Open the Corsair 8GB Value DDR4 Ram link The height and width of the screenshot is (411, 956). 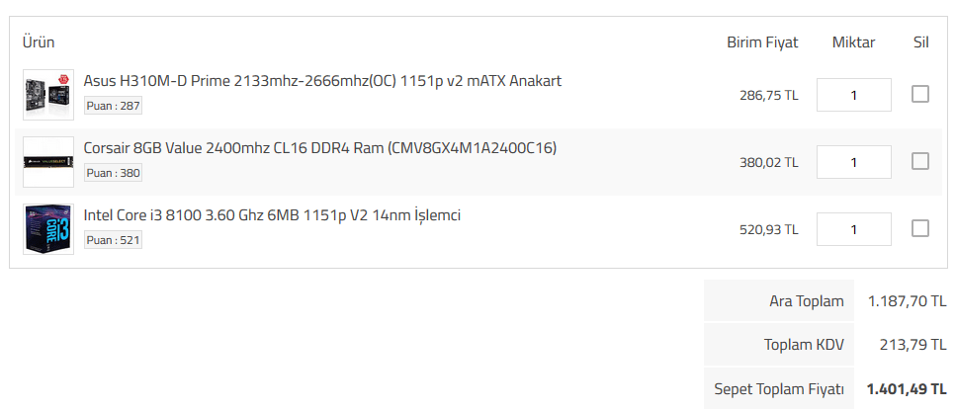[x=320, y=148]
